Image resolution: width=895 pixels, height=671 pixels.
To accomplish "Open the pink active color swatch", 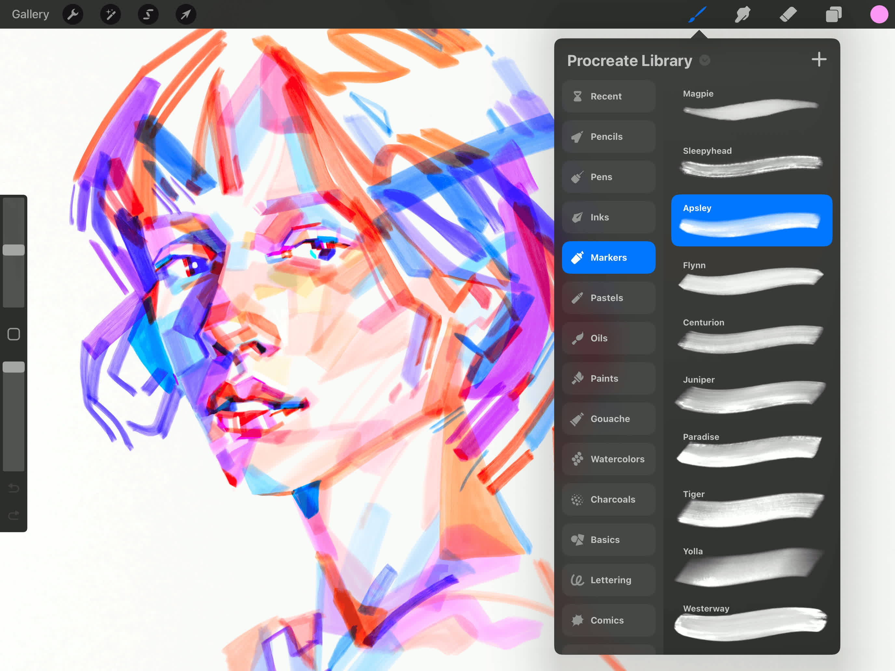I will tap(879, 15).
